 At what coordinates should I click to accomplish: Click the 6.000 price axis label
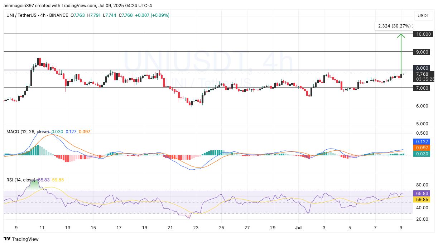(x=423, y=106)
